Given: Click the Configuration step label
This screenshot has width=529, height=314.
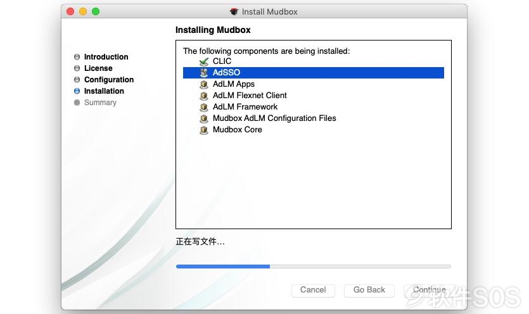Looking at the screenshot, I should (108, 80).
